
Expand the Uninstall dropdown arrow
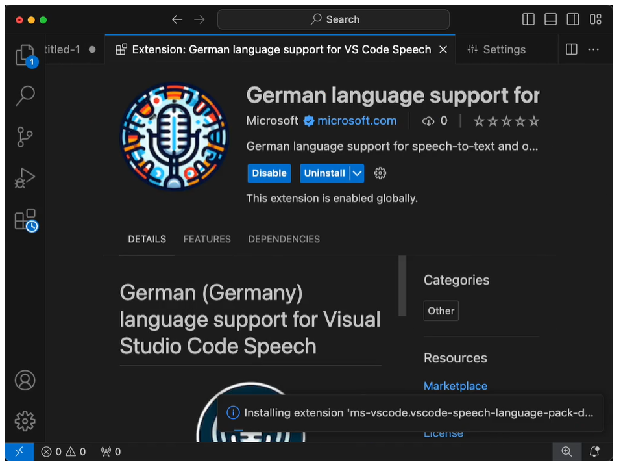[x=356, y=173]
